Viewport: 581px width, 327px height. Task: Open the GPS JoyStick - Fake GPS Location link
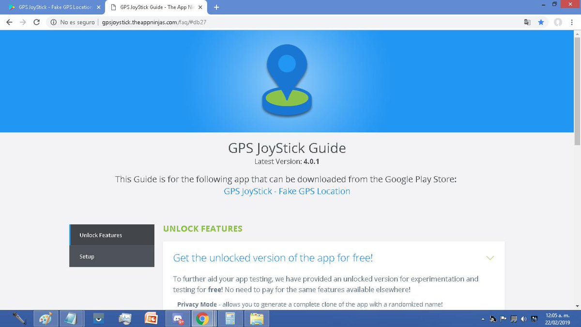[x=287, y=191]
